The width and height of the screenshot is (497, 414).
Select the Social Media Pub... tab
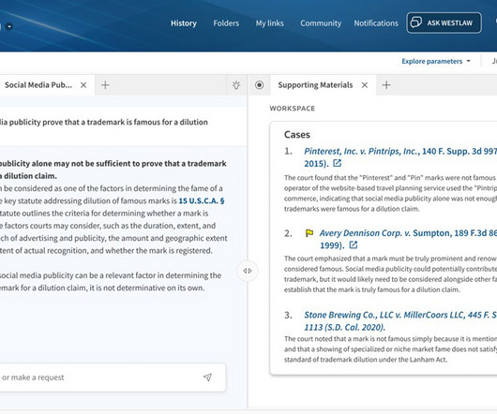coord(38,85)
